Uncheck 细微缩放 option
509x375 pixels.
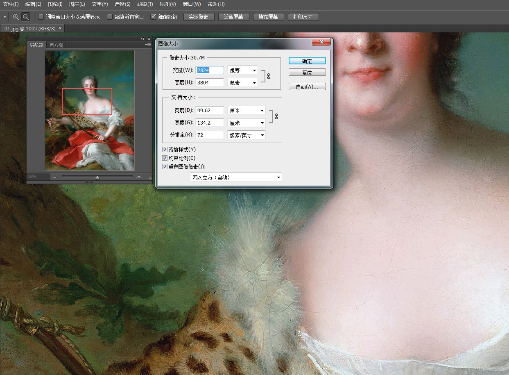(154, 17)
